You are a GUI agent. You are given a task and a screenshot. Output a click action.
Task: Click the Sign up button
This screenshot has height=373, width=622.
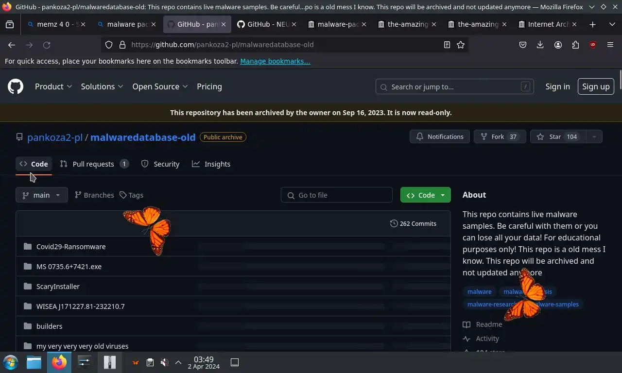click(596, 86)
